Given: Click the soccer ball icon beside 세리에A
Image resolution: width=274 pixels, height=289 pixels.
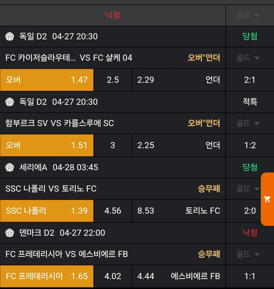Looking at the screenshot, I should (x=10, y=167).
